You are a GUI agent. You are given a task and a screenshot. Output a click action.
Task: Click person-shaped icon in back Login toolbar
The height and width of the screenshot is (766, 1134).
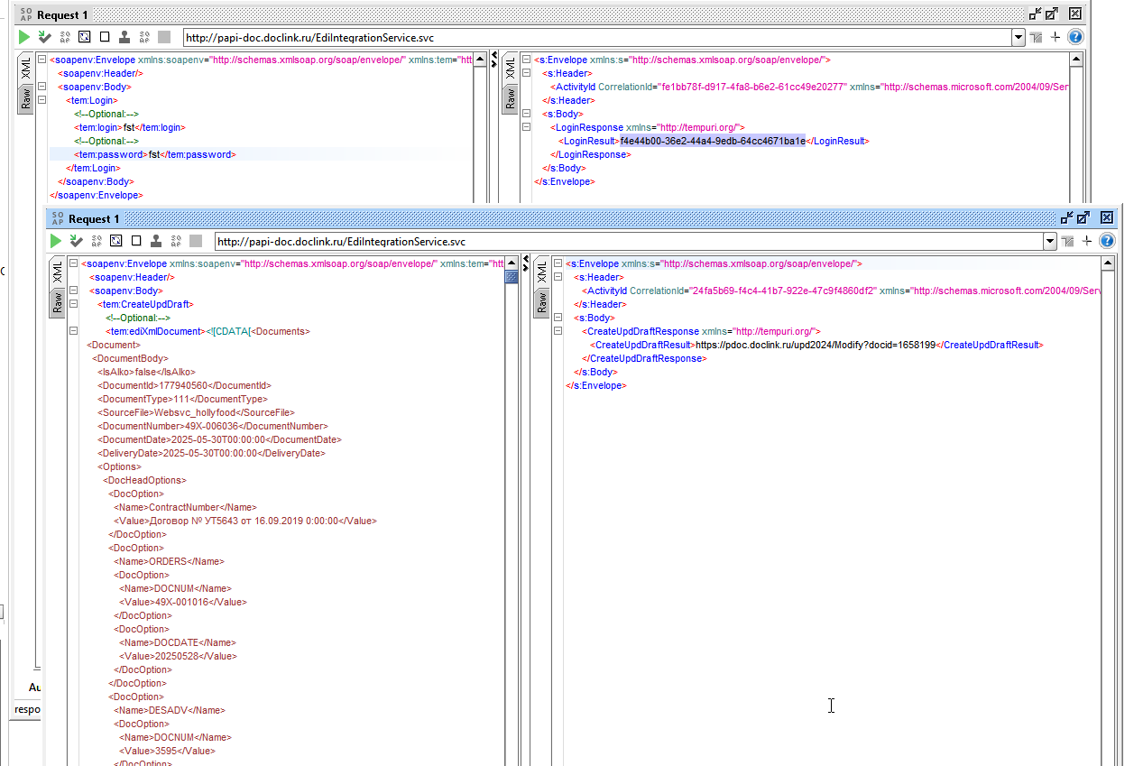click(124, 37)
